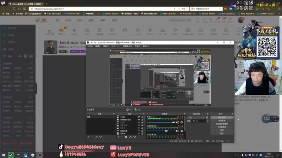Toggle visibility eye of fifth source row
The image size is (282, 158).
pyautogui.click(x=139, y=128)
